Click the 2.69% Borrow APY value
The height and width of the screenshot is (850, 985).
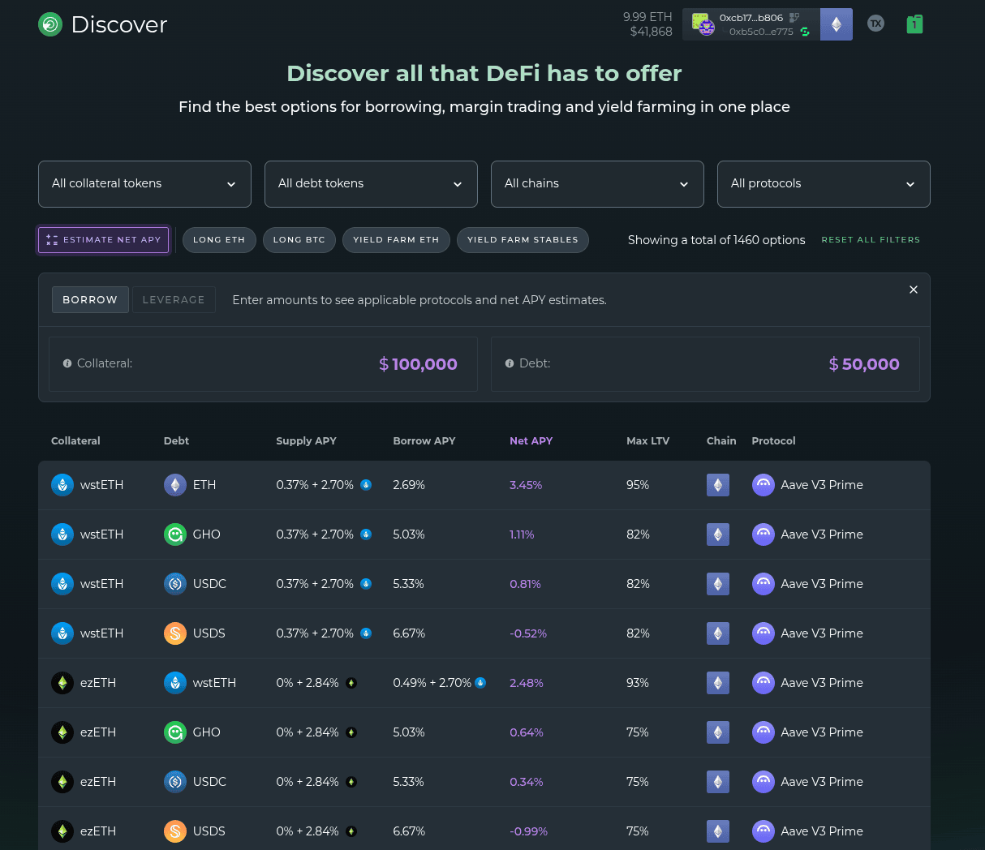(x=409, y=485)
